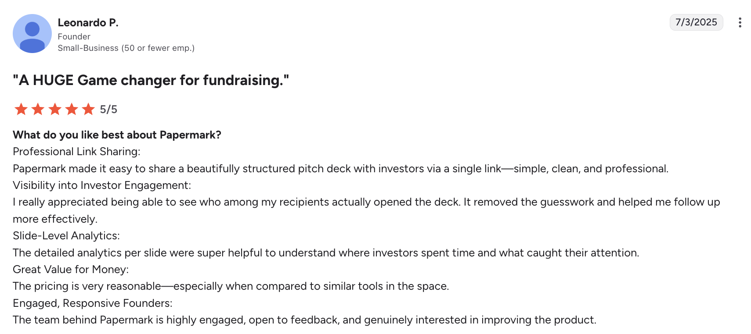Select the 5/5 rating score text
Image resolution: width=751 pixels, height=334 pixels.
pos(108,109)
